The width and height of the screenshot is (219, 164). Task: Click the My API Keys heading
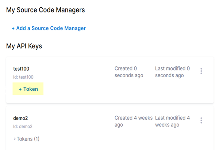click(24, 46)
